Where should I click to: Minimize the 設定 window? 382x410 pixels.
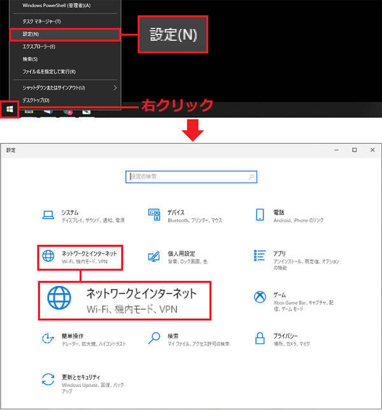tap(337, 150)
